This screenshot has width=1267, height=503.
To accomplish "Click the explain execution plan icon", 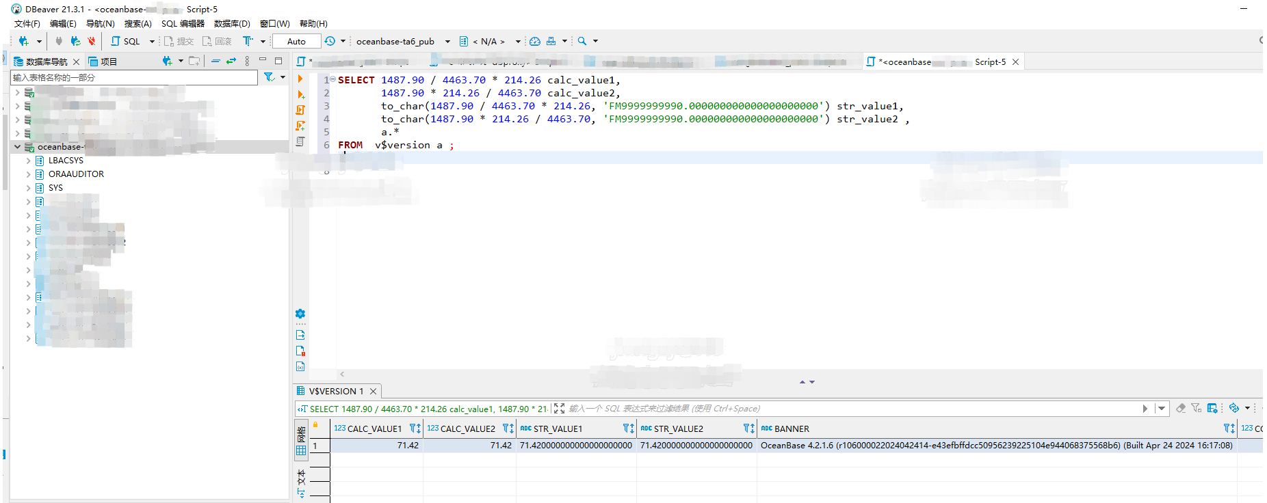I will pos(300,141).
